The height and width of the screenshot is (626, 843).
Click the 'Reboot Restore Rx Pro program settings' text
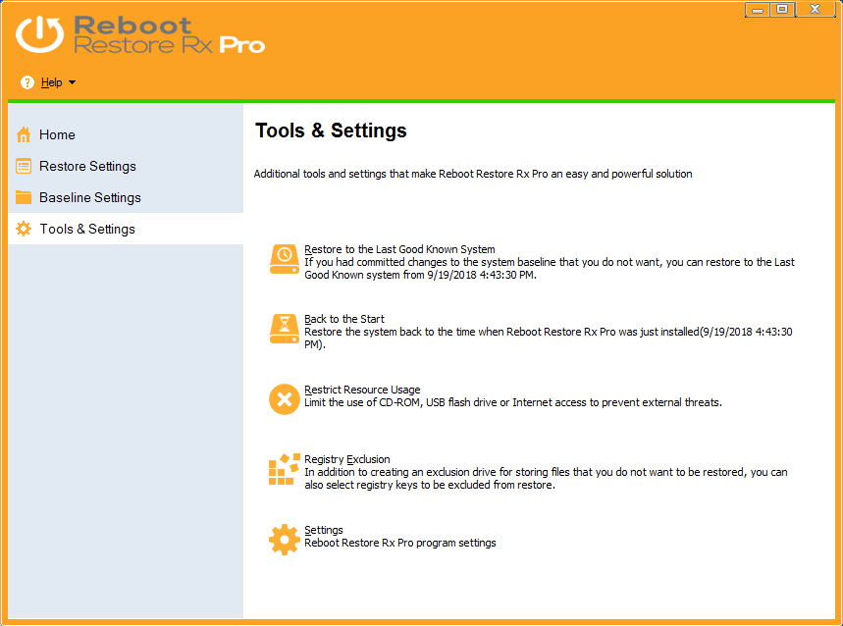click(x=400, y=543)
